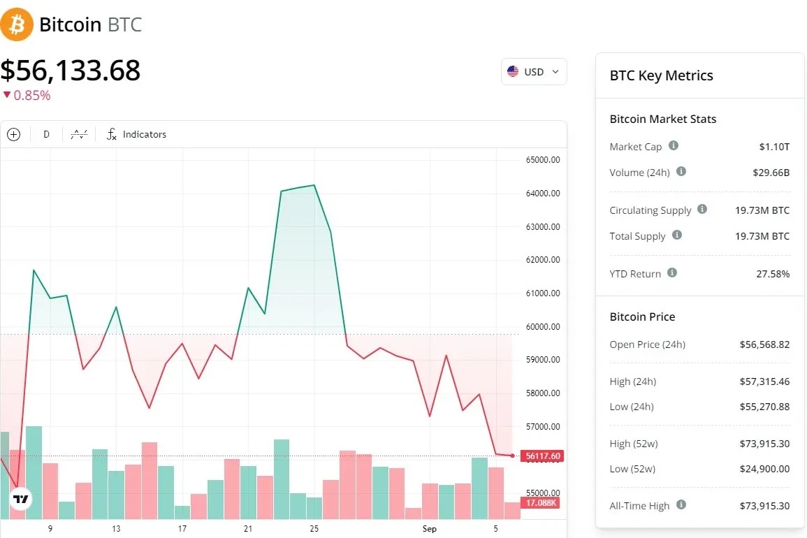
Task: Click the 25 date on time axis
Action: pos(314,529)
